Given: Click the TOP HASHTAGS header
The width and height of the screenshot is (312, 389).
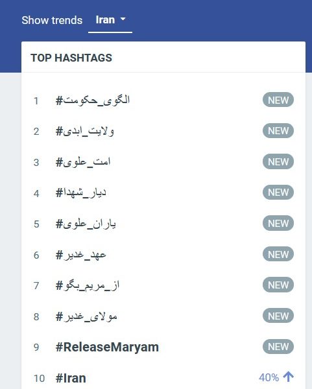Looking at the screenshot, I should click(x=71, y=58).
